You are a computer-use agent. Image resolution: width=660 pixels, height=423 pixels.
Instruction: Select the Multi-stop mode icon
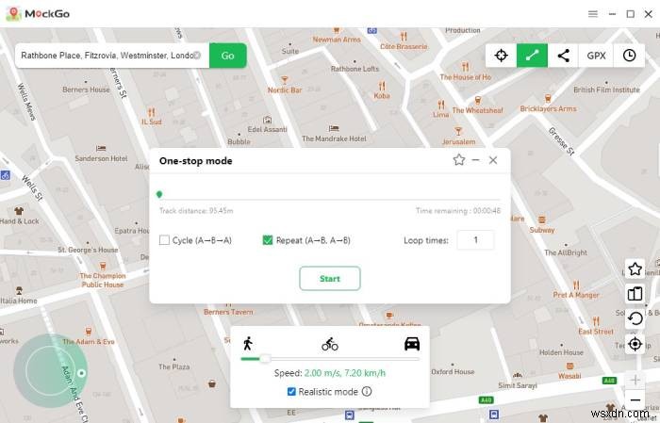click(x=563, y=55)
